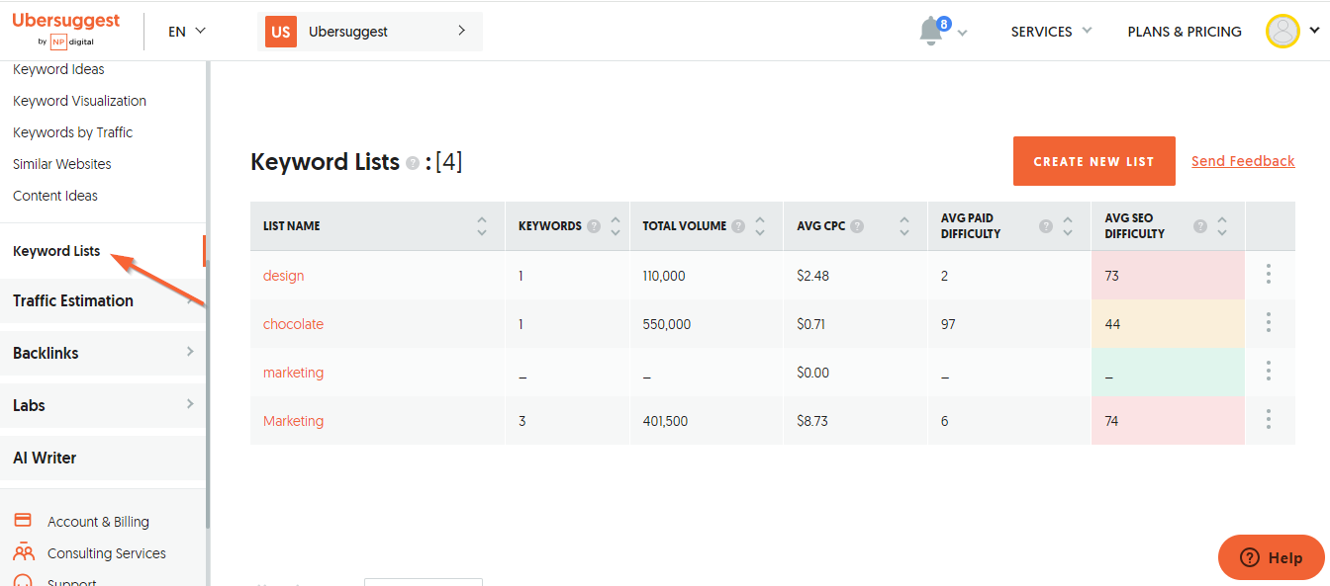Sort table by LIST NAME arrows
Screen dimensions: 1330x586
click(482, 226)
